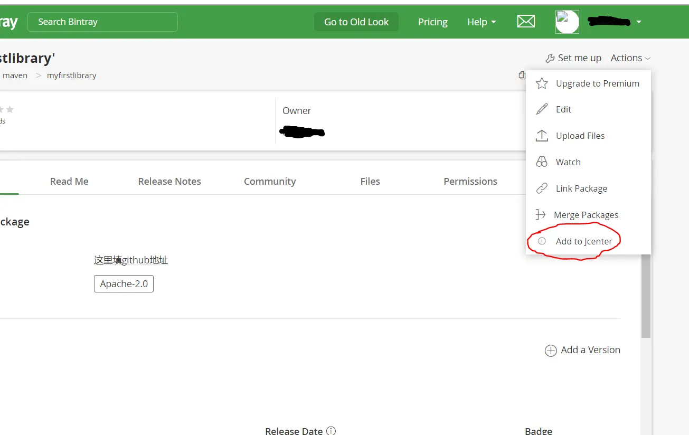Collapse the Actions dropdown menu

coord(630,58)
